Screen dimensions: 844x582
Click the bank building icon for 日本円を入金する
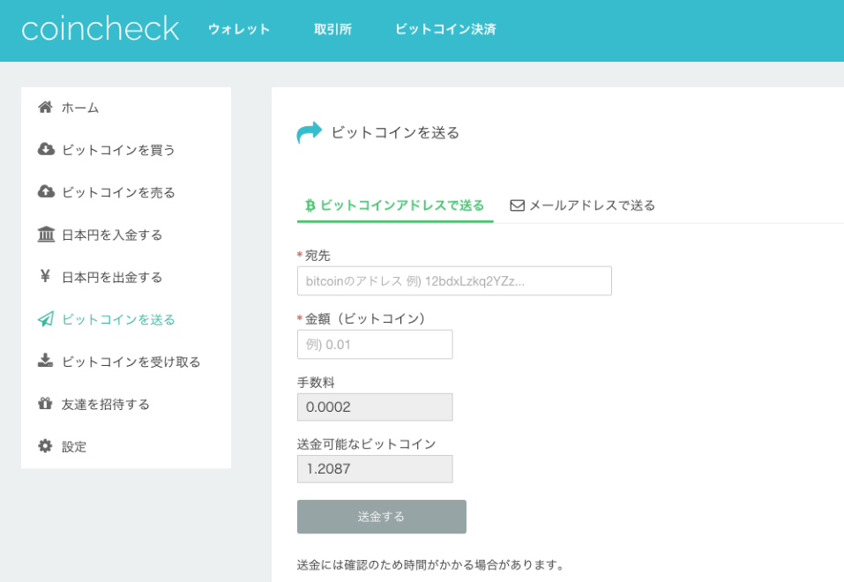(46, 235)
